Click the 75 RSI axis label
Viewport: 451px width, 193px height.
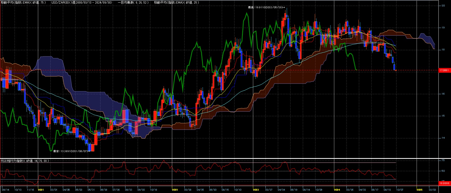coord(443,160)
